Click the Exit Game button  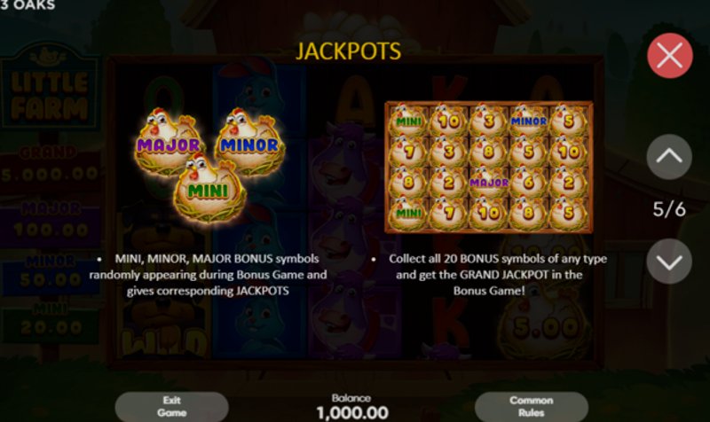[x=171, y=407]
